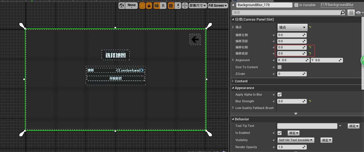Collapse the 插槽(Canvas Panel Slot) section
The height and width of the screenshot is (152, 364).
233,19
